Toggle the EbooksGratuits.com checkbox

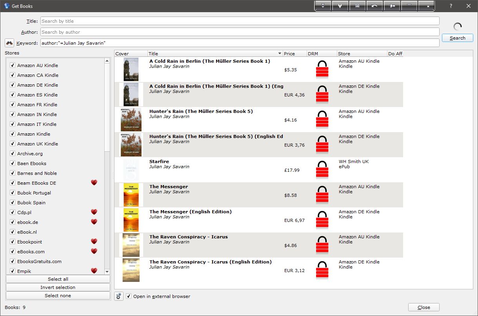coord(13,261)
